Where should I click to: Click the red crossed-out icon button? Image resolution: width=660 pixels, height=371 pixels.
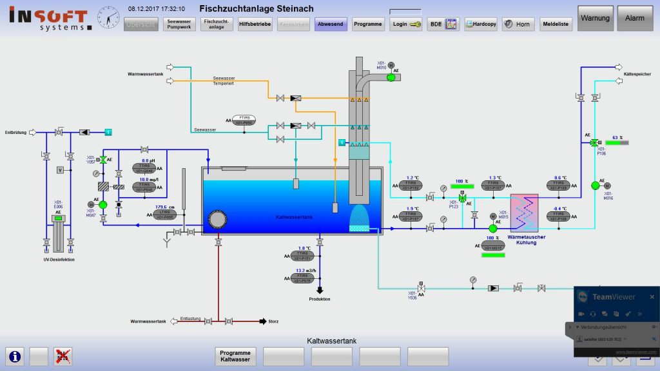[63, 356]
